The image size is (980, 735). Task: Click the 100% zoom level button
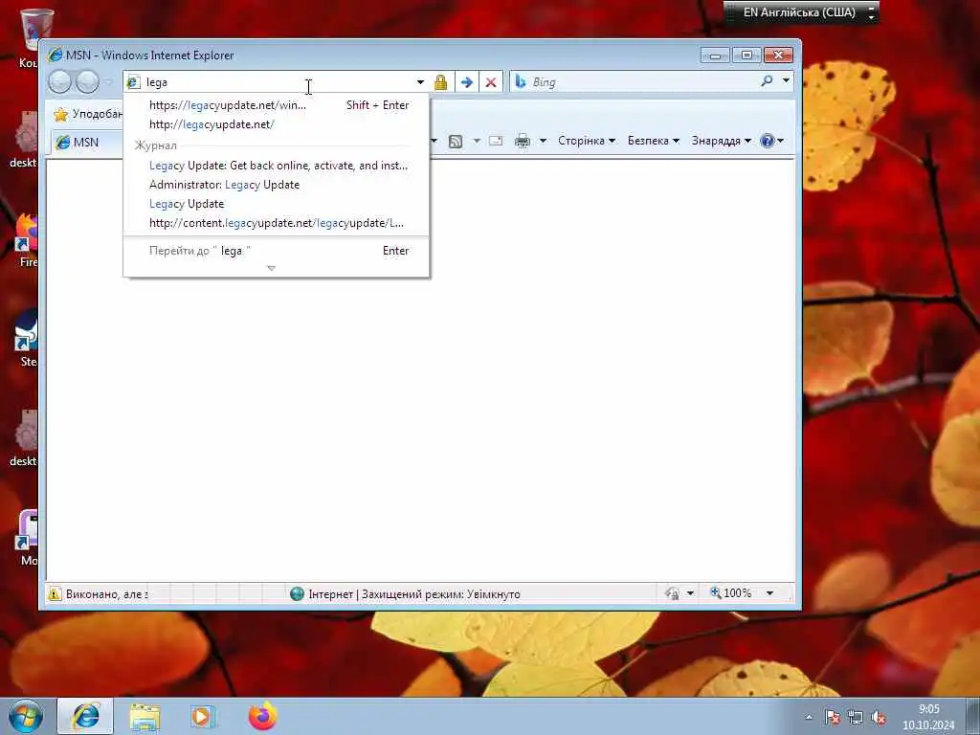click(x=730, y=592)
